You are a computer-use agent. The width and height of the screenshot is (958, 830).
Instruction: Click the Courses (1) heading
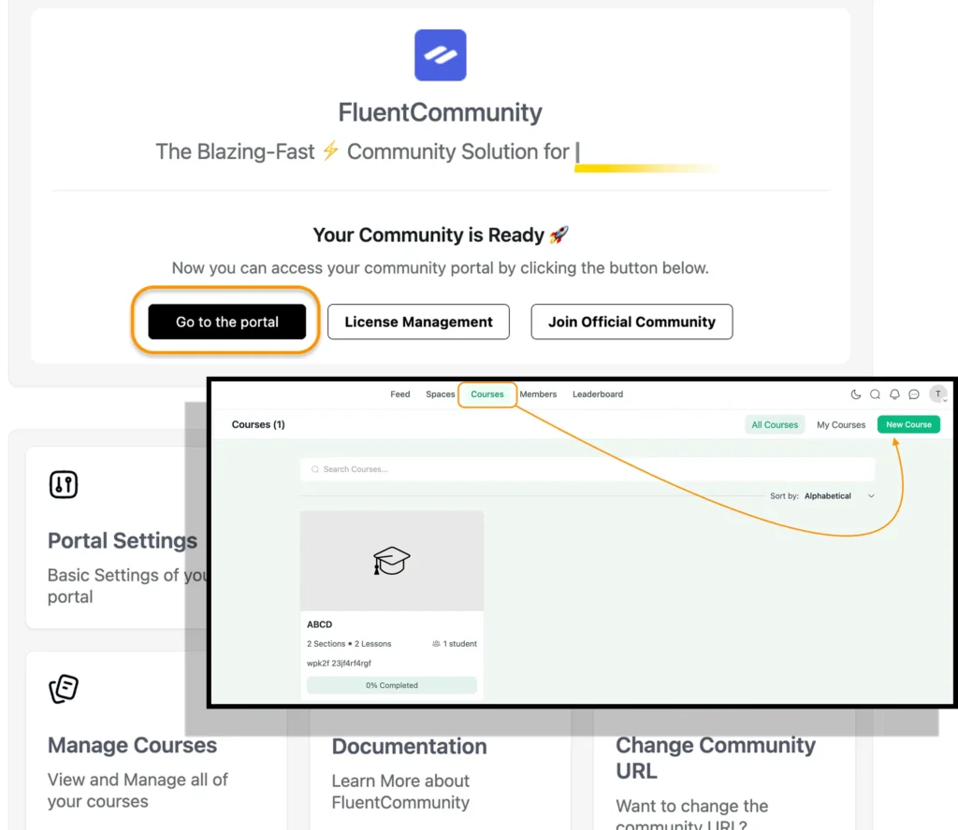click(258, 424)
